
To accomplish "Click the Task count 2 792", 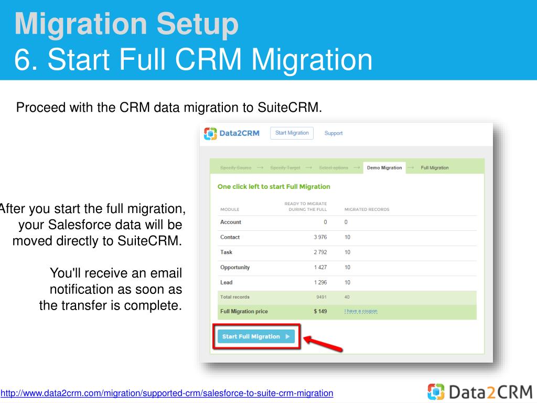I will click(320, 252).
